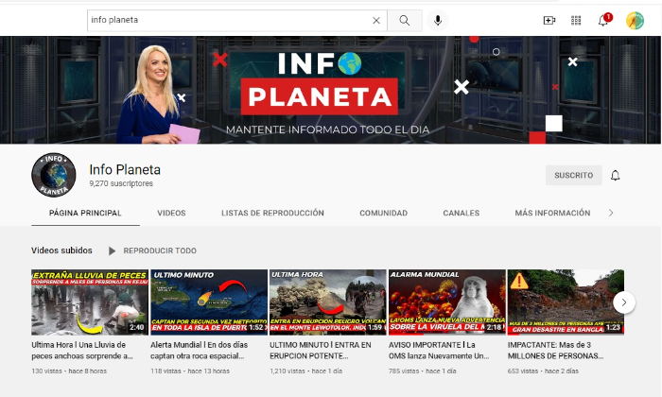Open the 'Ultimo minuto' meteorite video thumbnail
This screenshot has width=662, height=397.
point(209,302)
